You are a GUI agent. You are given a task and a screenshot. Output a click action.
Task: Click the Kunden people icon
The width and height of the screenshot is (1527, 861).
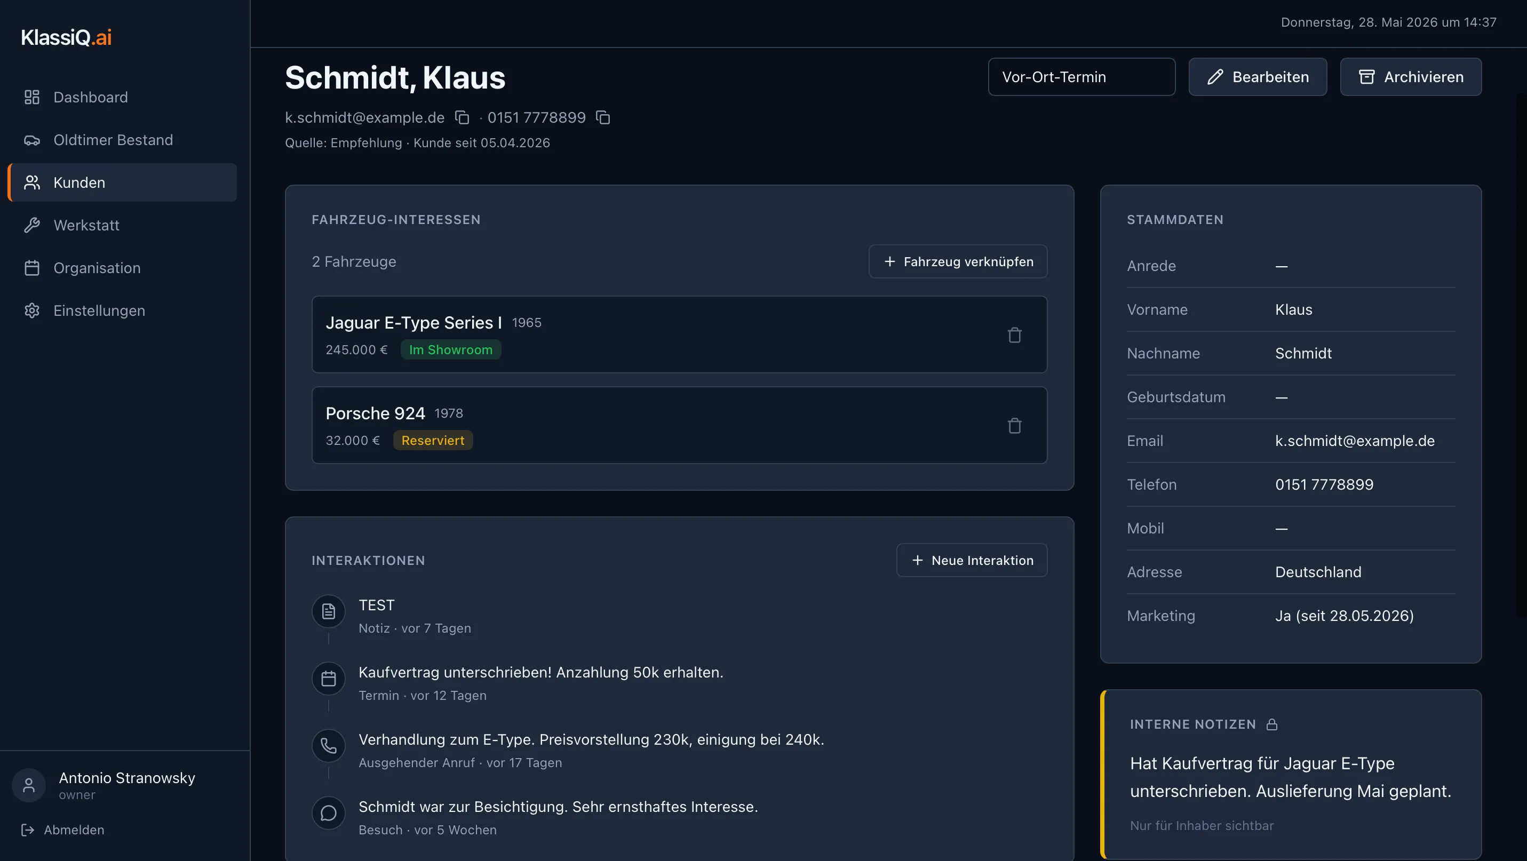(x=32, y=182)
